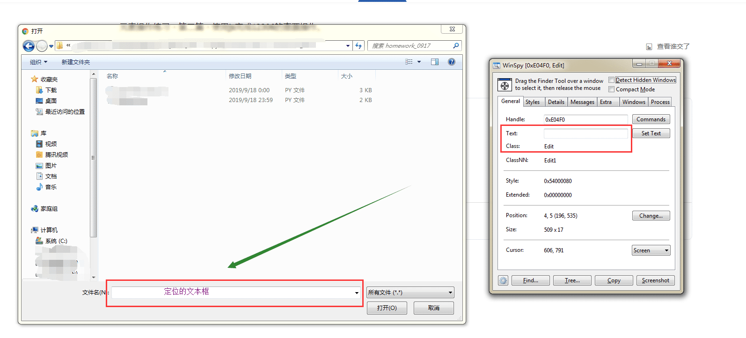Select 最近访问的位置 in sidebar
Screen dimensions: 746x338
[x=60, y=112]
